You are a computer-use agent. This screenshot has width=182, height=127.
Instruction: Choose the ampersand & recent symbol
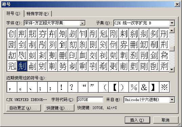point(144,87)
